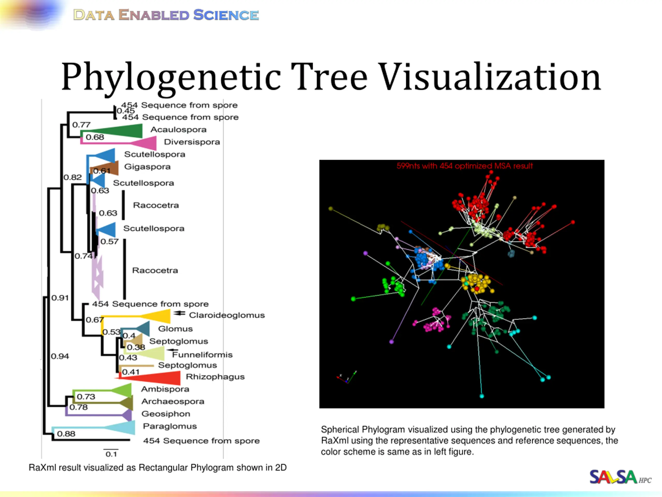
Task: Click the 0.88 support value
Action: (x=66, y=434)
